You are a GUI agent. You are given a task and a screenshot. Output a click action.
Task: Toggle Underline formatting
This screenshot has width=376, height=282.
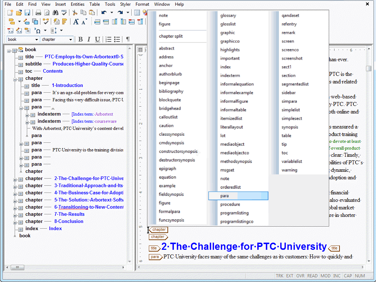click(x=97, y=39)
